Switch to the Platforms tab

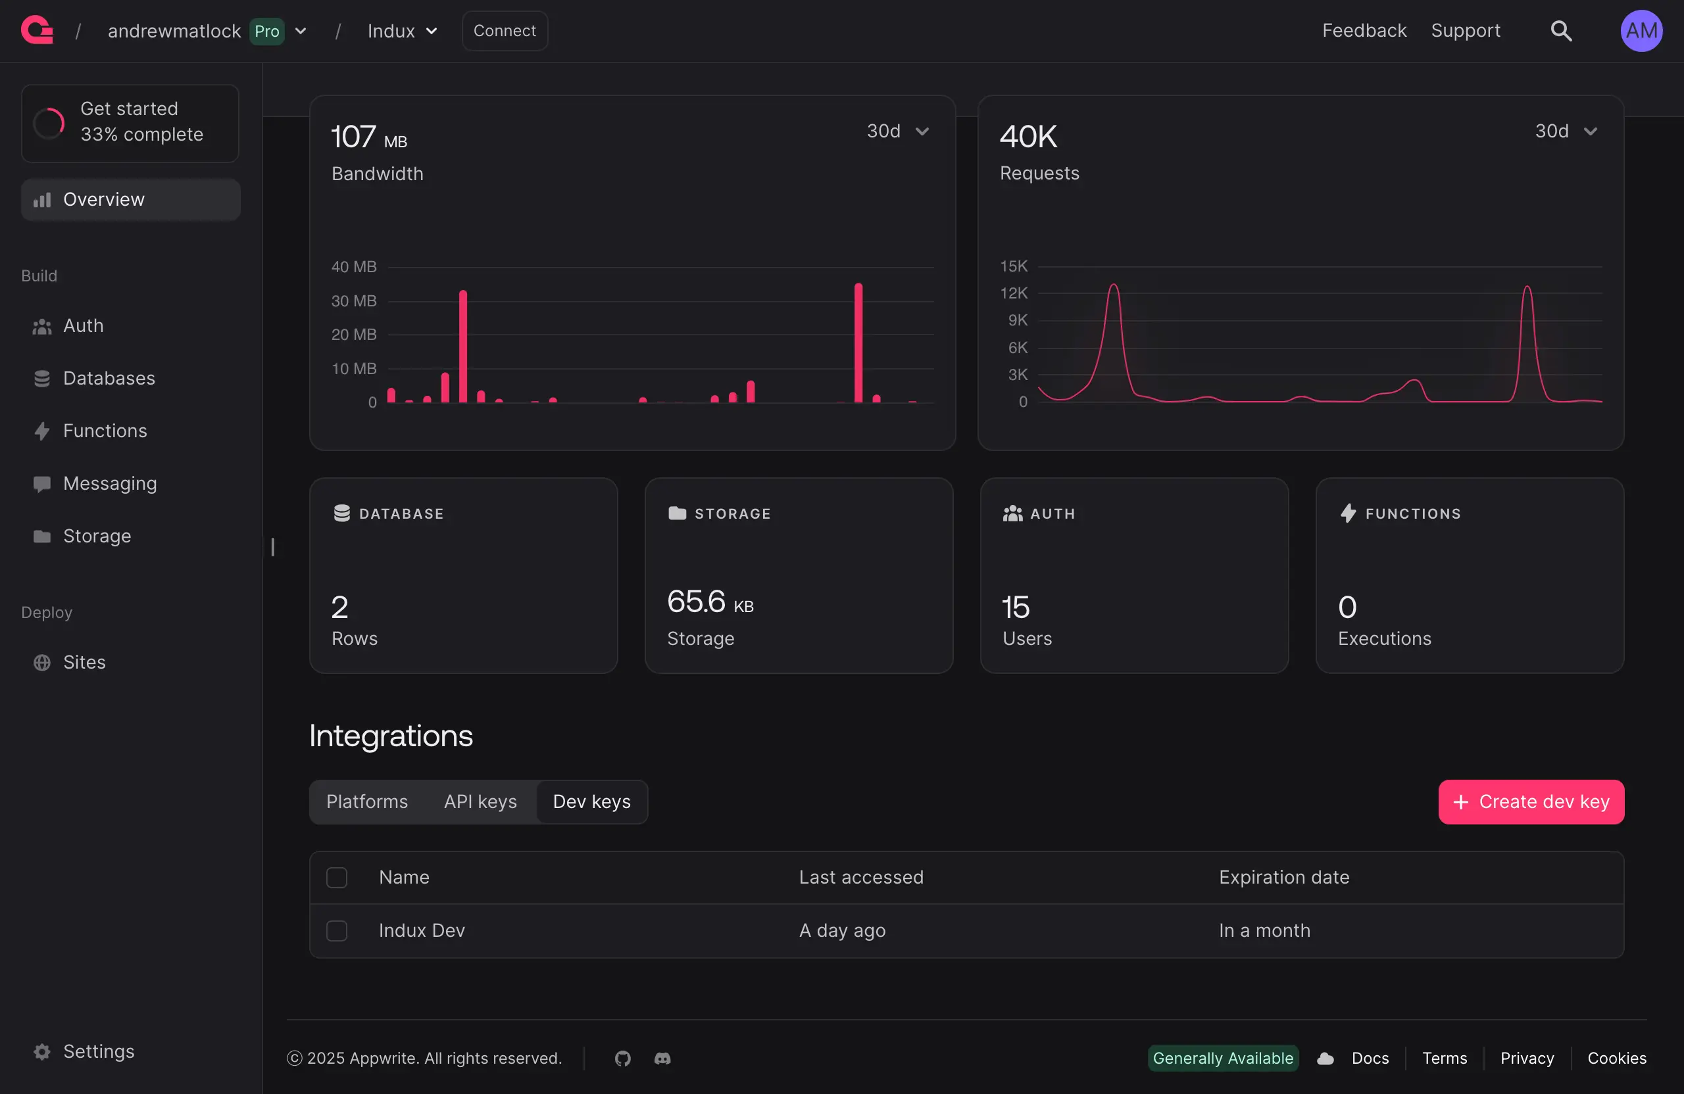[367, 802]
